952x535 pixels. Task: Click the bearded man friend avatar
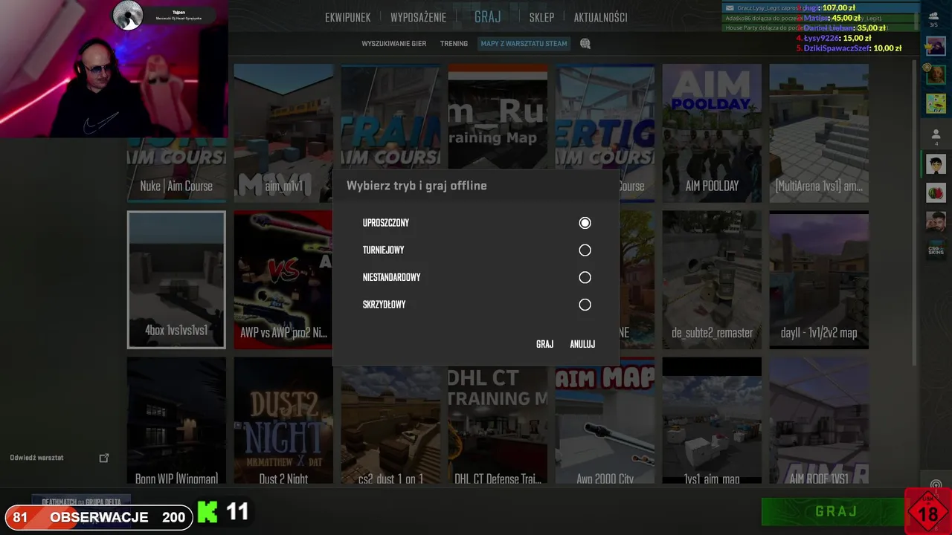[x=936, y=221]
